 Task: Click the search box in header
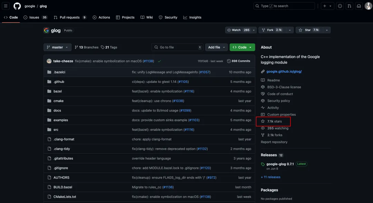click(284, 6)
